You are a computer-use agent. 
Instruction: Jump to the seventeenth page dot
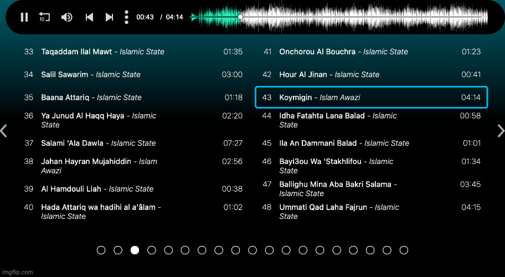click(370, 250)
